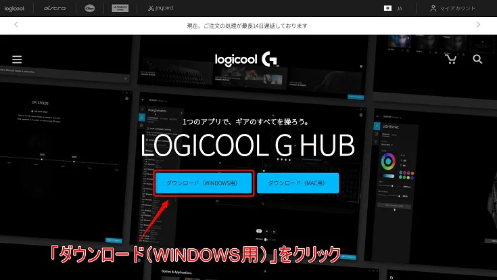Go to the logicool brand site
Image resolution: width=497 pixels, height=280 pixels.
(x=14, y=8)
